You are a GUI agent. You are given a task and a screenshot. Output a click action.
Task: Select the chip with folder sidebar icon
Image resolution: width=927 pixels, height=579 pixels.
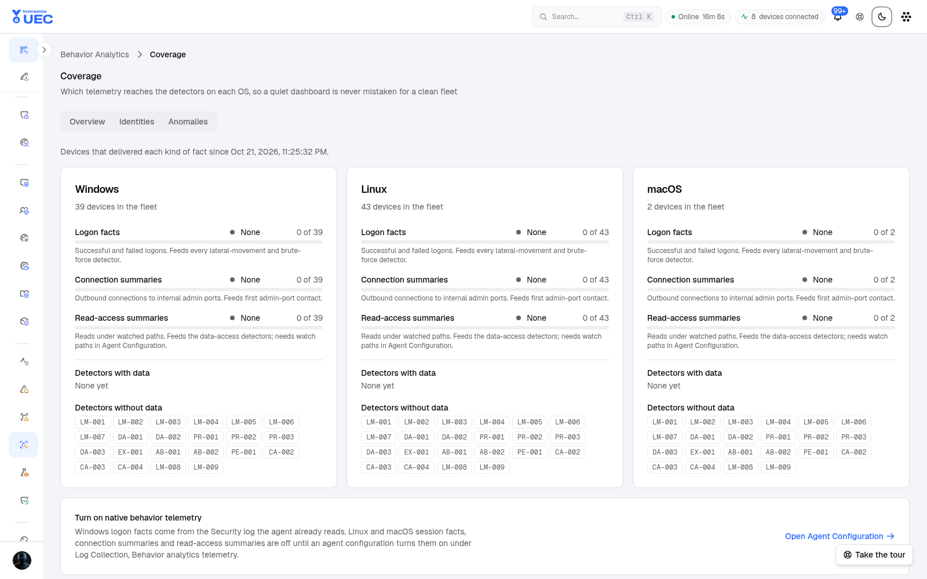(24, 266)
